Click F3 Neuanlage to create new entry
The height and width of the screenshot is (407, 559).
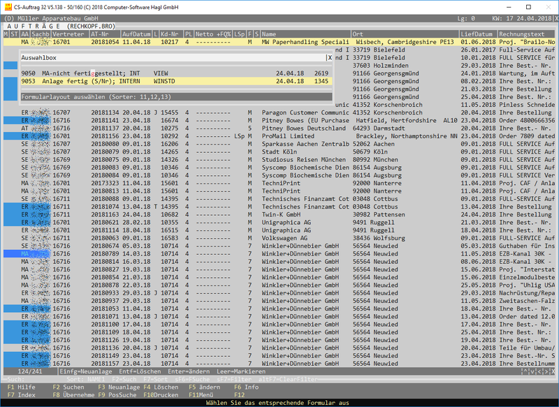point(115,387)
